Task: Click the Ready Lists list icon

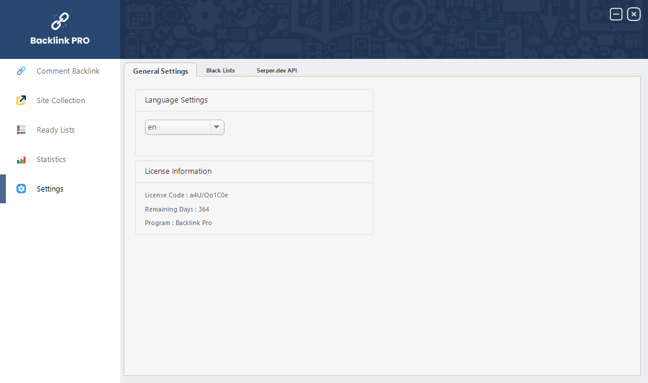Action: point(21,130)
